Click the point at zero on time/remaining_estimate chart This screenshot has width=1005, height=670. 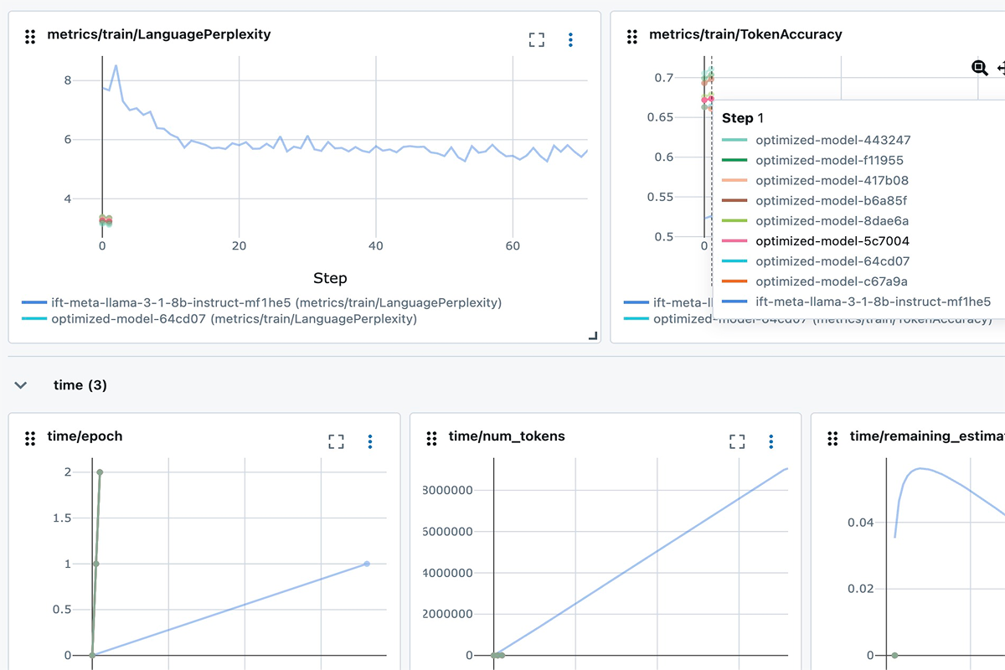tap(894, 655)
